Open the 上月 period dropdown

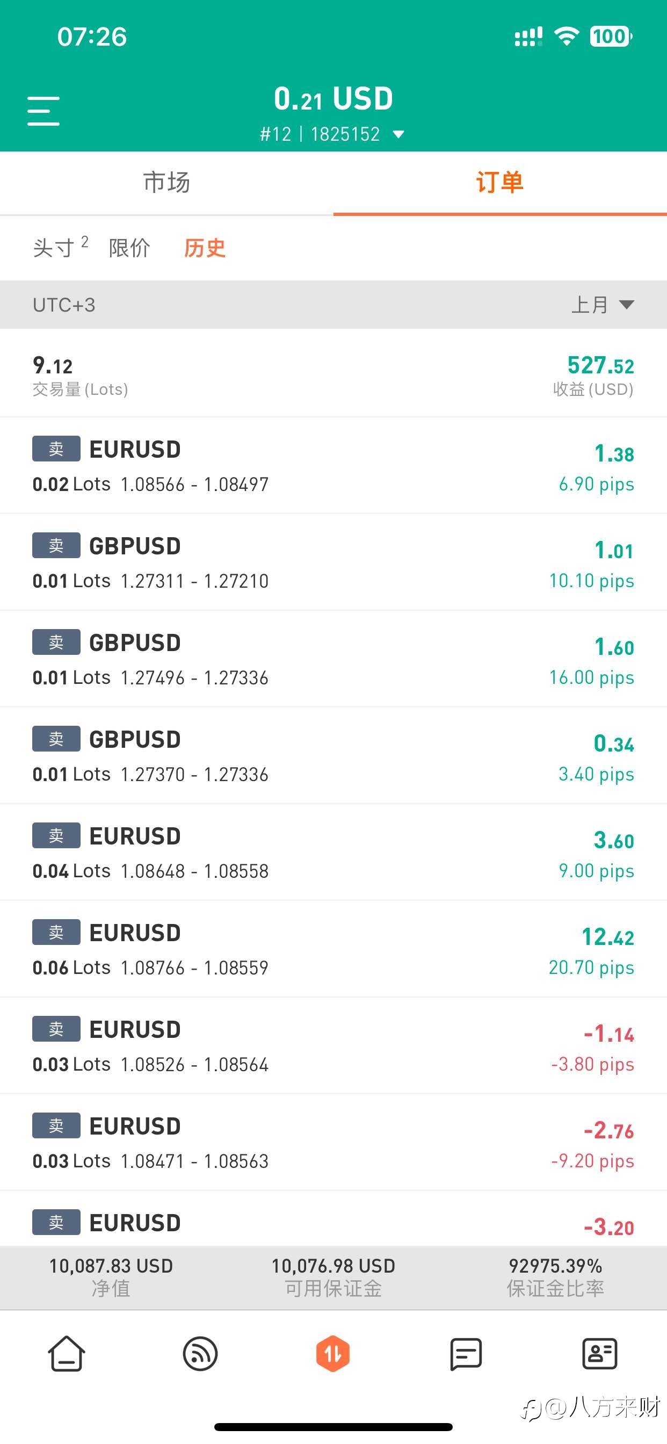point(602,305)
